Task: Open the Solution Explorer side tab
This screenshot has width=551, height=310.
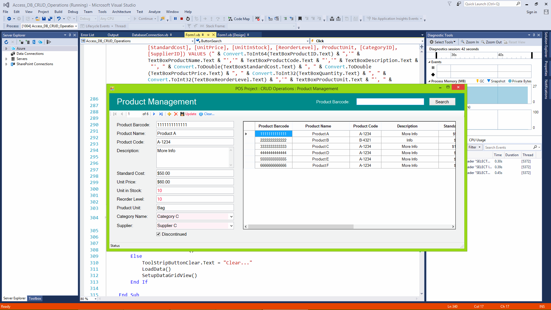Action: (546, 45)
